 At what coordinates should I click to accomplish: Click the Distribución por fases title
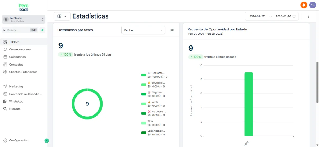tap(75, 30)
